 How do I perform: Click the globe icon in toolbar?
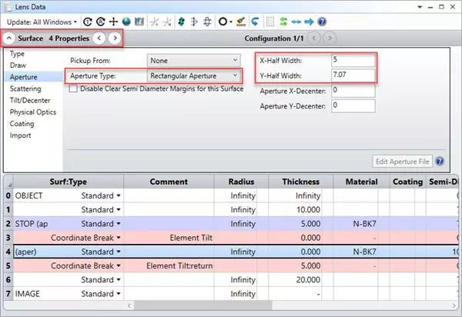tap(126, 22)
